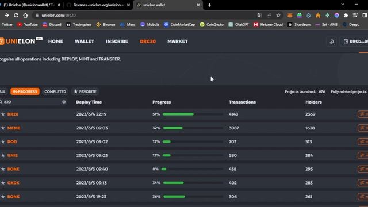
Task: Open the DR20 token link
Action: (13, 114)
